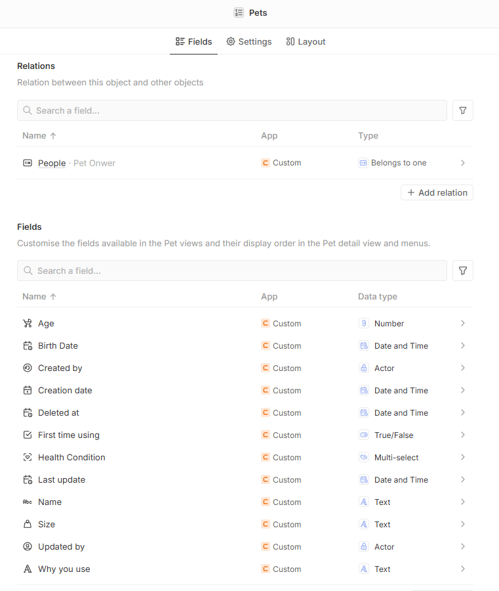The height and width of the screenshot is (591, 499).
Task: Open the Deleted at row chevron
Action: click(x=463, y=413)
